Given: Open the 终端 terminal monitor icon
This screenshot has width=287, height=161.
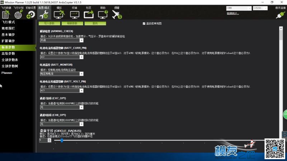Looking at the screenshot, I should (x=75, y=14).
